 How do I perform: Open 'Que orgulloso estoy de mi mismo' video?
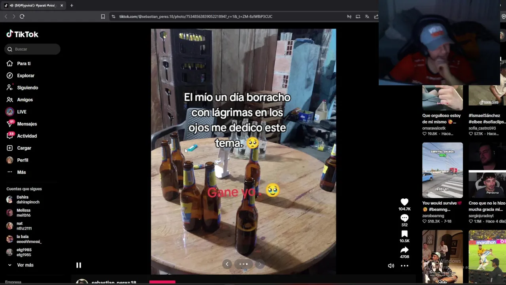[442, 119]
